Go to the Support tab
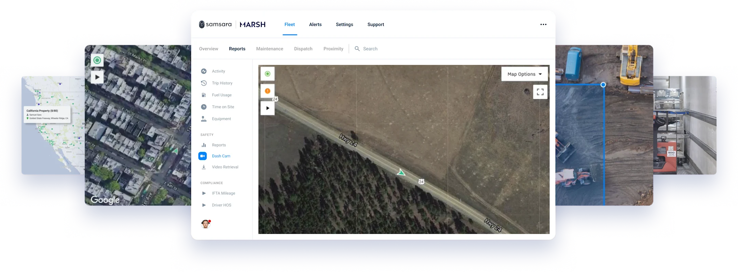Screen dimensions: 738x272 [x=375, y=25]
